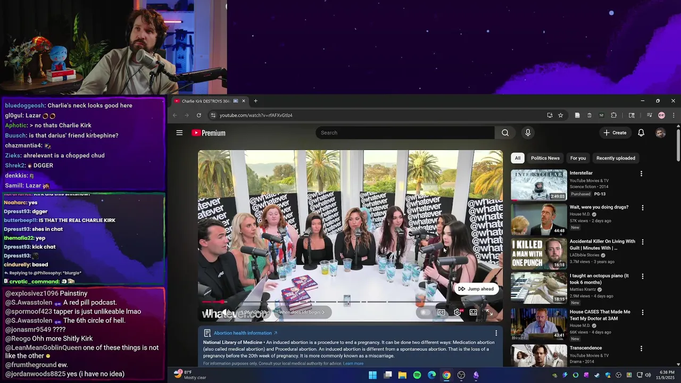Open the notifications bell
This screenshot has height=383, width=681.
tap(641, 133)
